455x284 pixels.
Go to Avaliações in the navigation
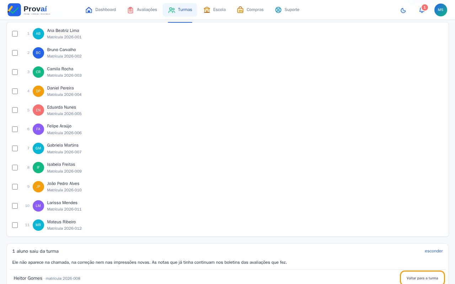pos(142,10)
